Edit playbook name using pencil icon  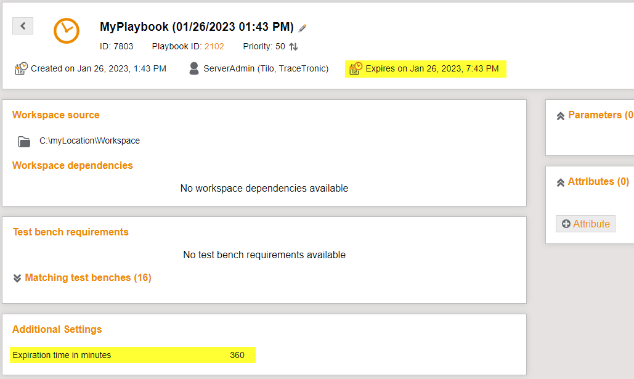302,27
